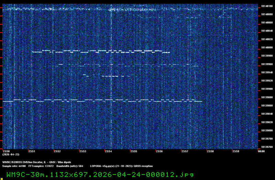Image resolution: width=275 pixels, height=180 pixels.
Task: Click the 23:54 time axis marker
Action: coord(108,151)
